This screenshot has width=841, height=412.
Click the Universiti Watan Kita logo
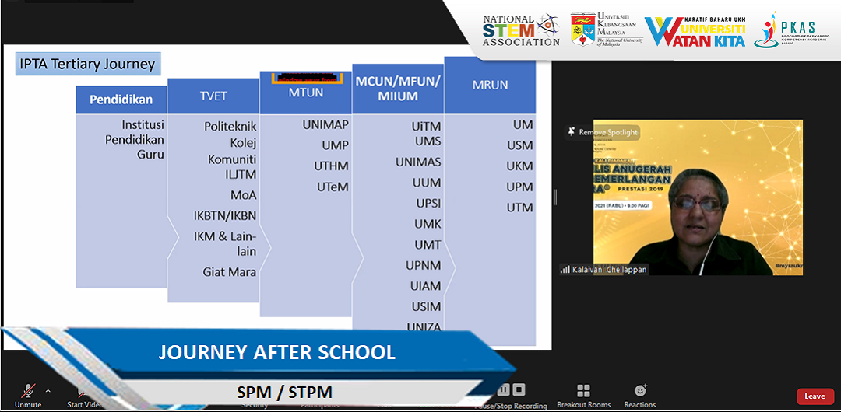(695, 30)
